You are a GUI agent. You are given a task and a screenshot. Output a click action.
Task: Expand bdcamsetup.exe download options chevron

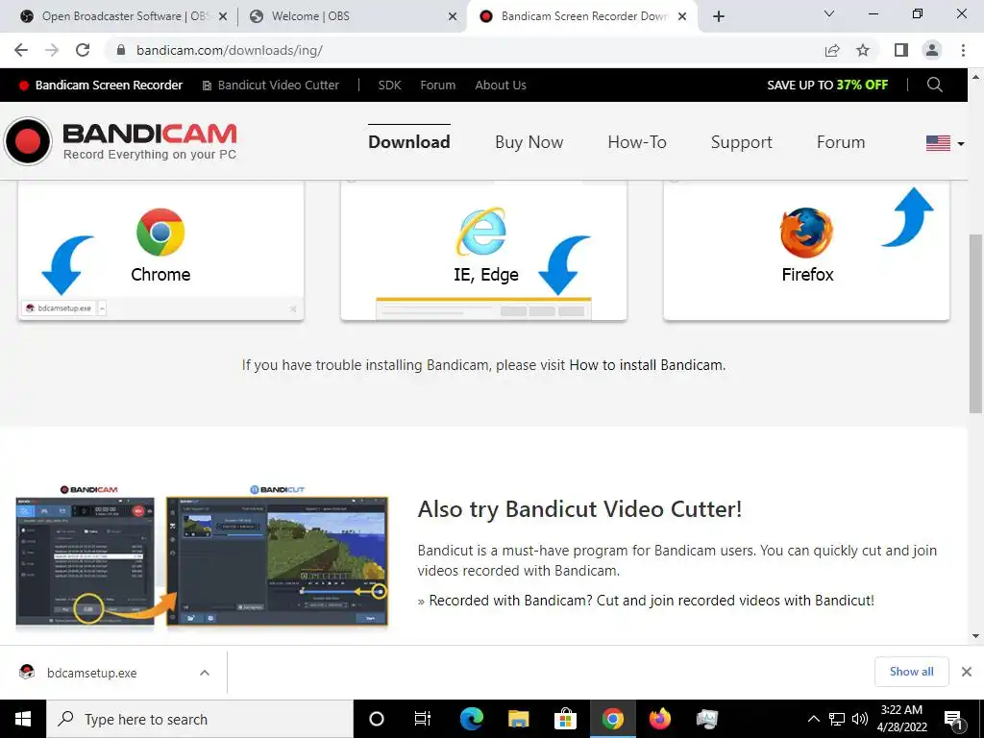[205, 673]
